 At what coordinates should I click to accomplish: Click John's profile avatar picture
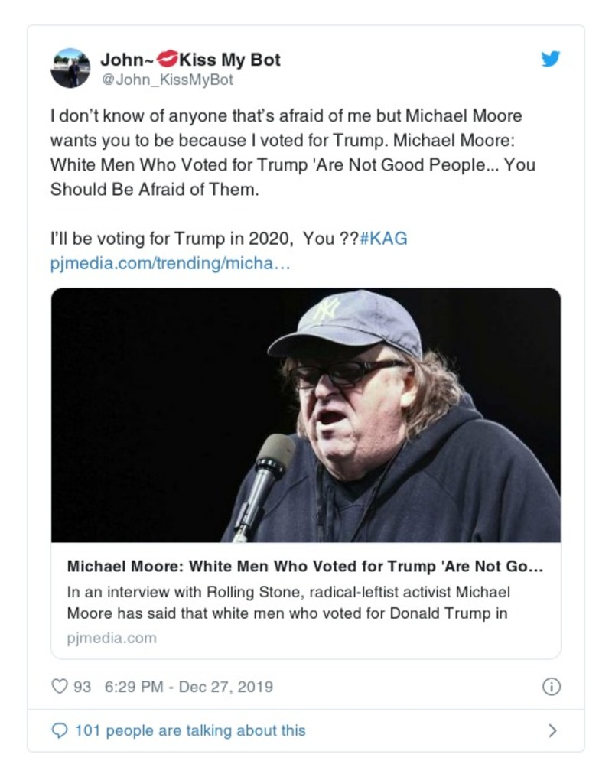coord(70,67)
